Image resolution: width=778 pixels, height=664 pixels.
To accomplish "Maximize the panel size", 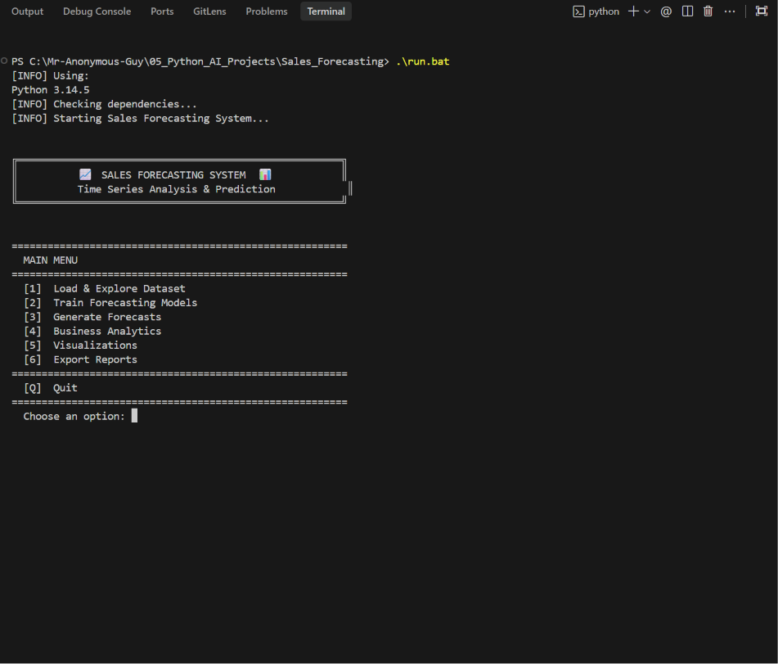I will tap(761, 11).
